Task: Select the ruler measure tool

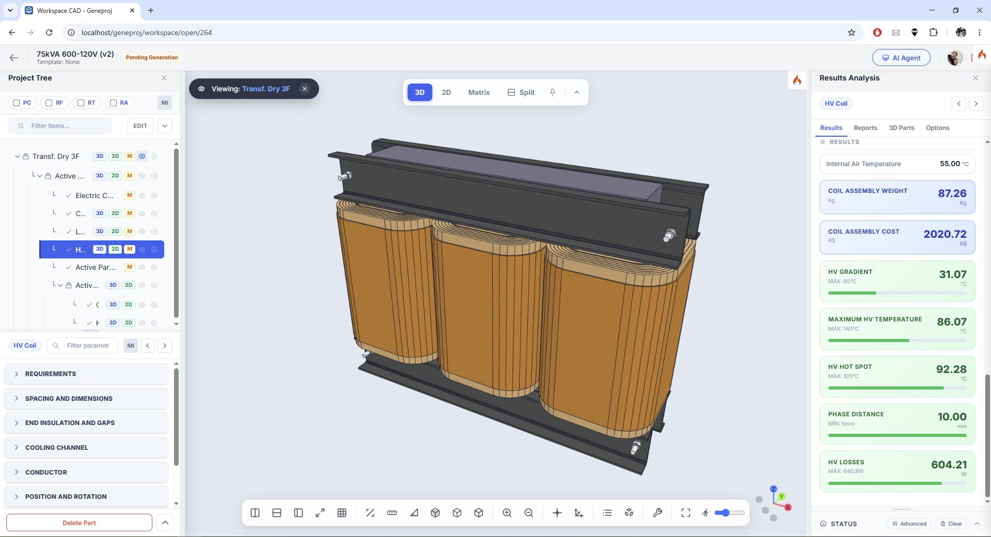Action: pyautogui.click(x=392, y=513)
